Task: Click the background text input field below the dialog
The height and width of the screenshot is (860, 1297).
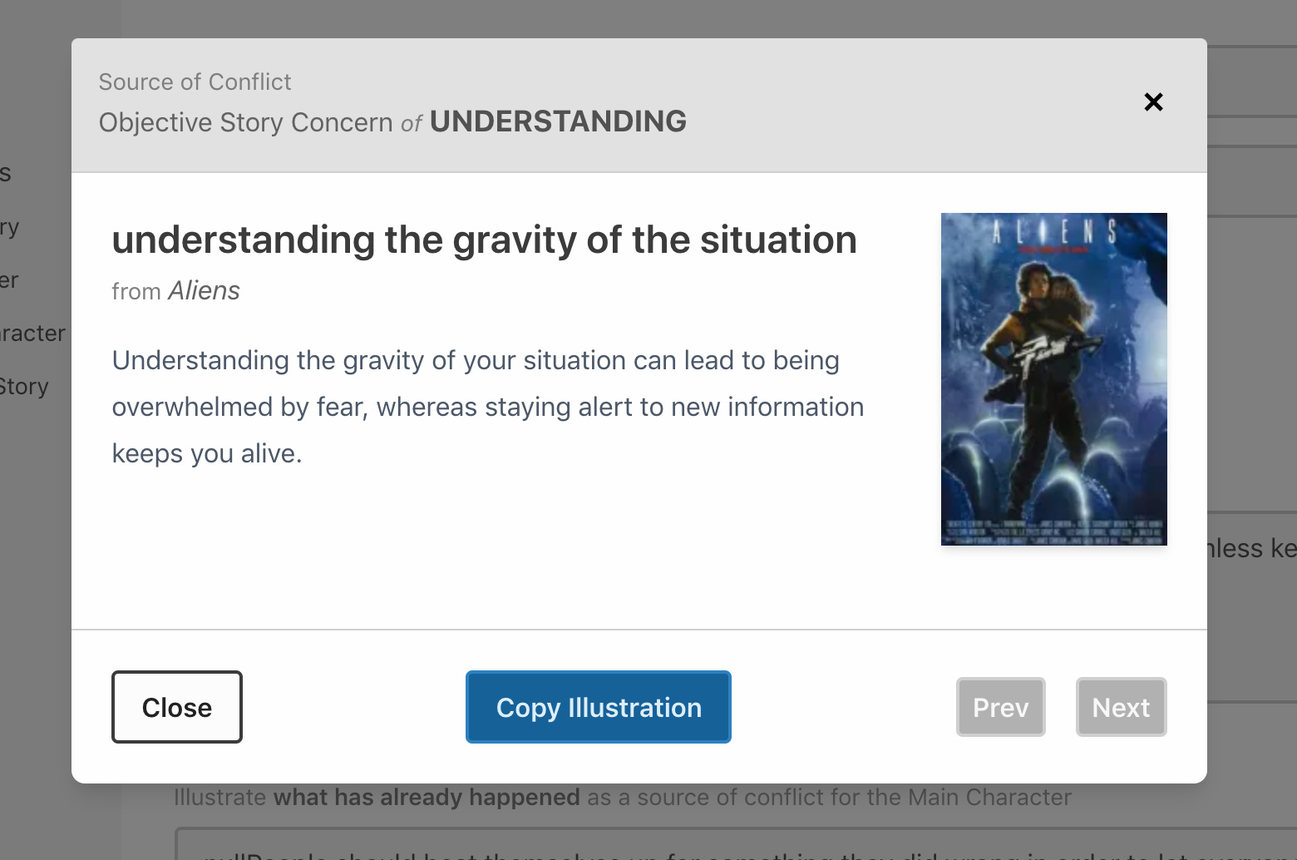Action: tap(736, 843)
